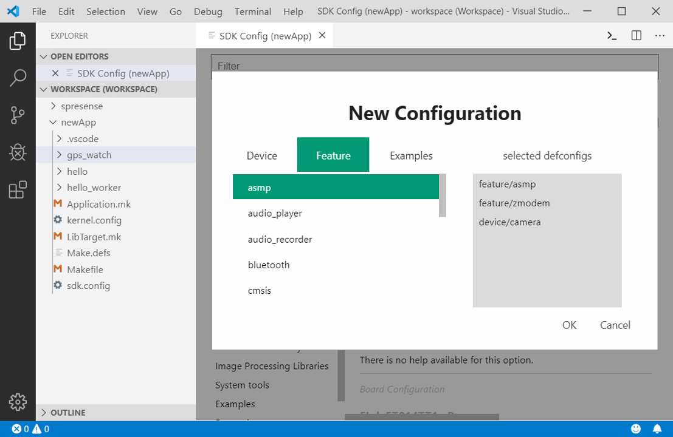Open the notifications bell in status bar

click(x=657, y=429)
